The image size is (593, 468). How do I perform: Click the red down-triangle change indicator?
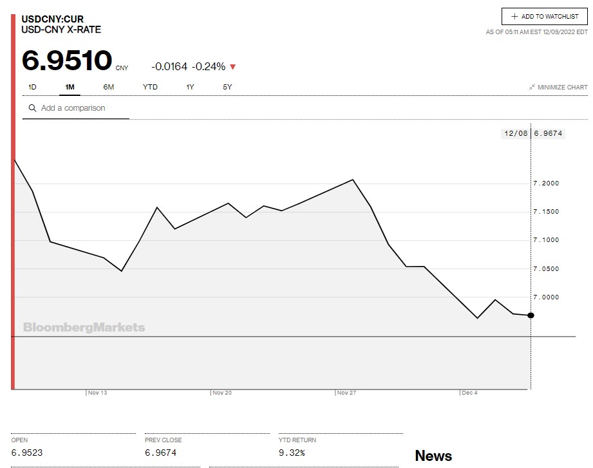pyautogui.click(x=232, y=67)
